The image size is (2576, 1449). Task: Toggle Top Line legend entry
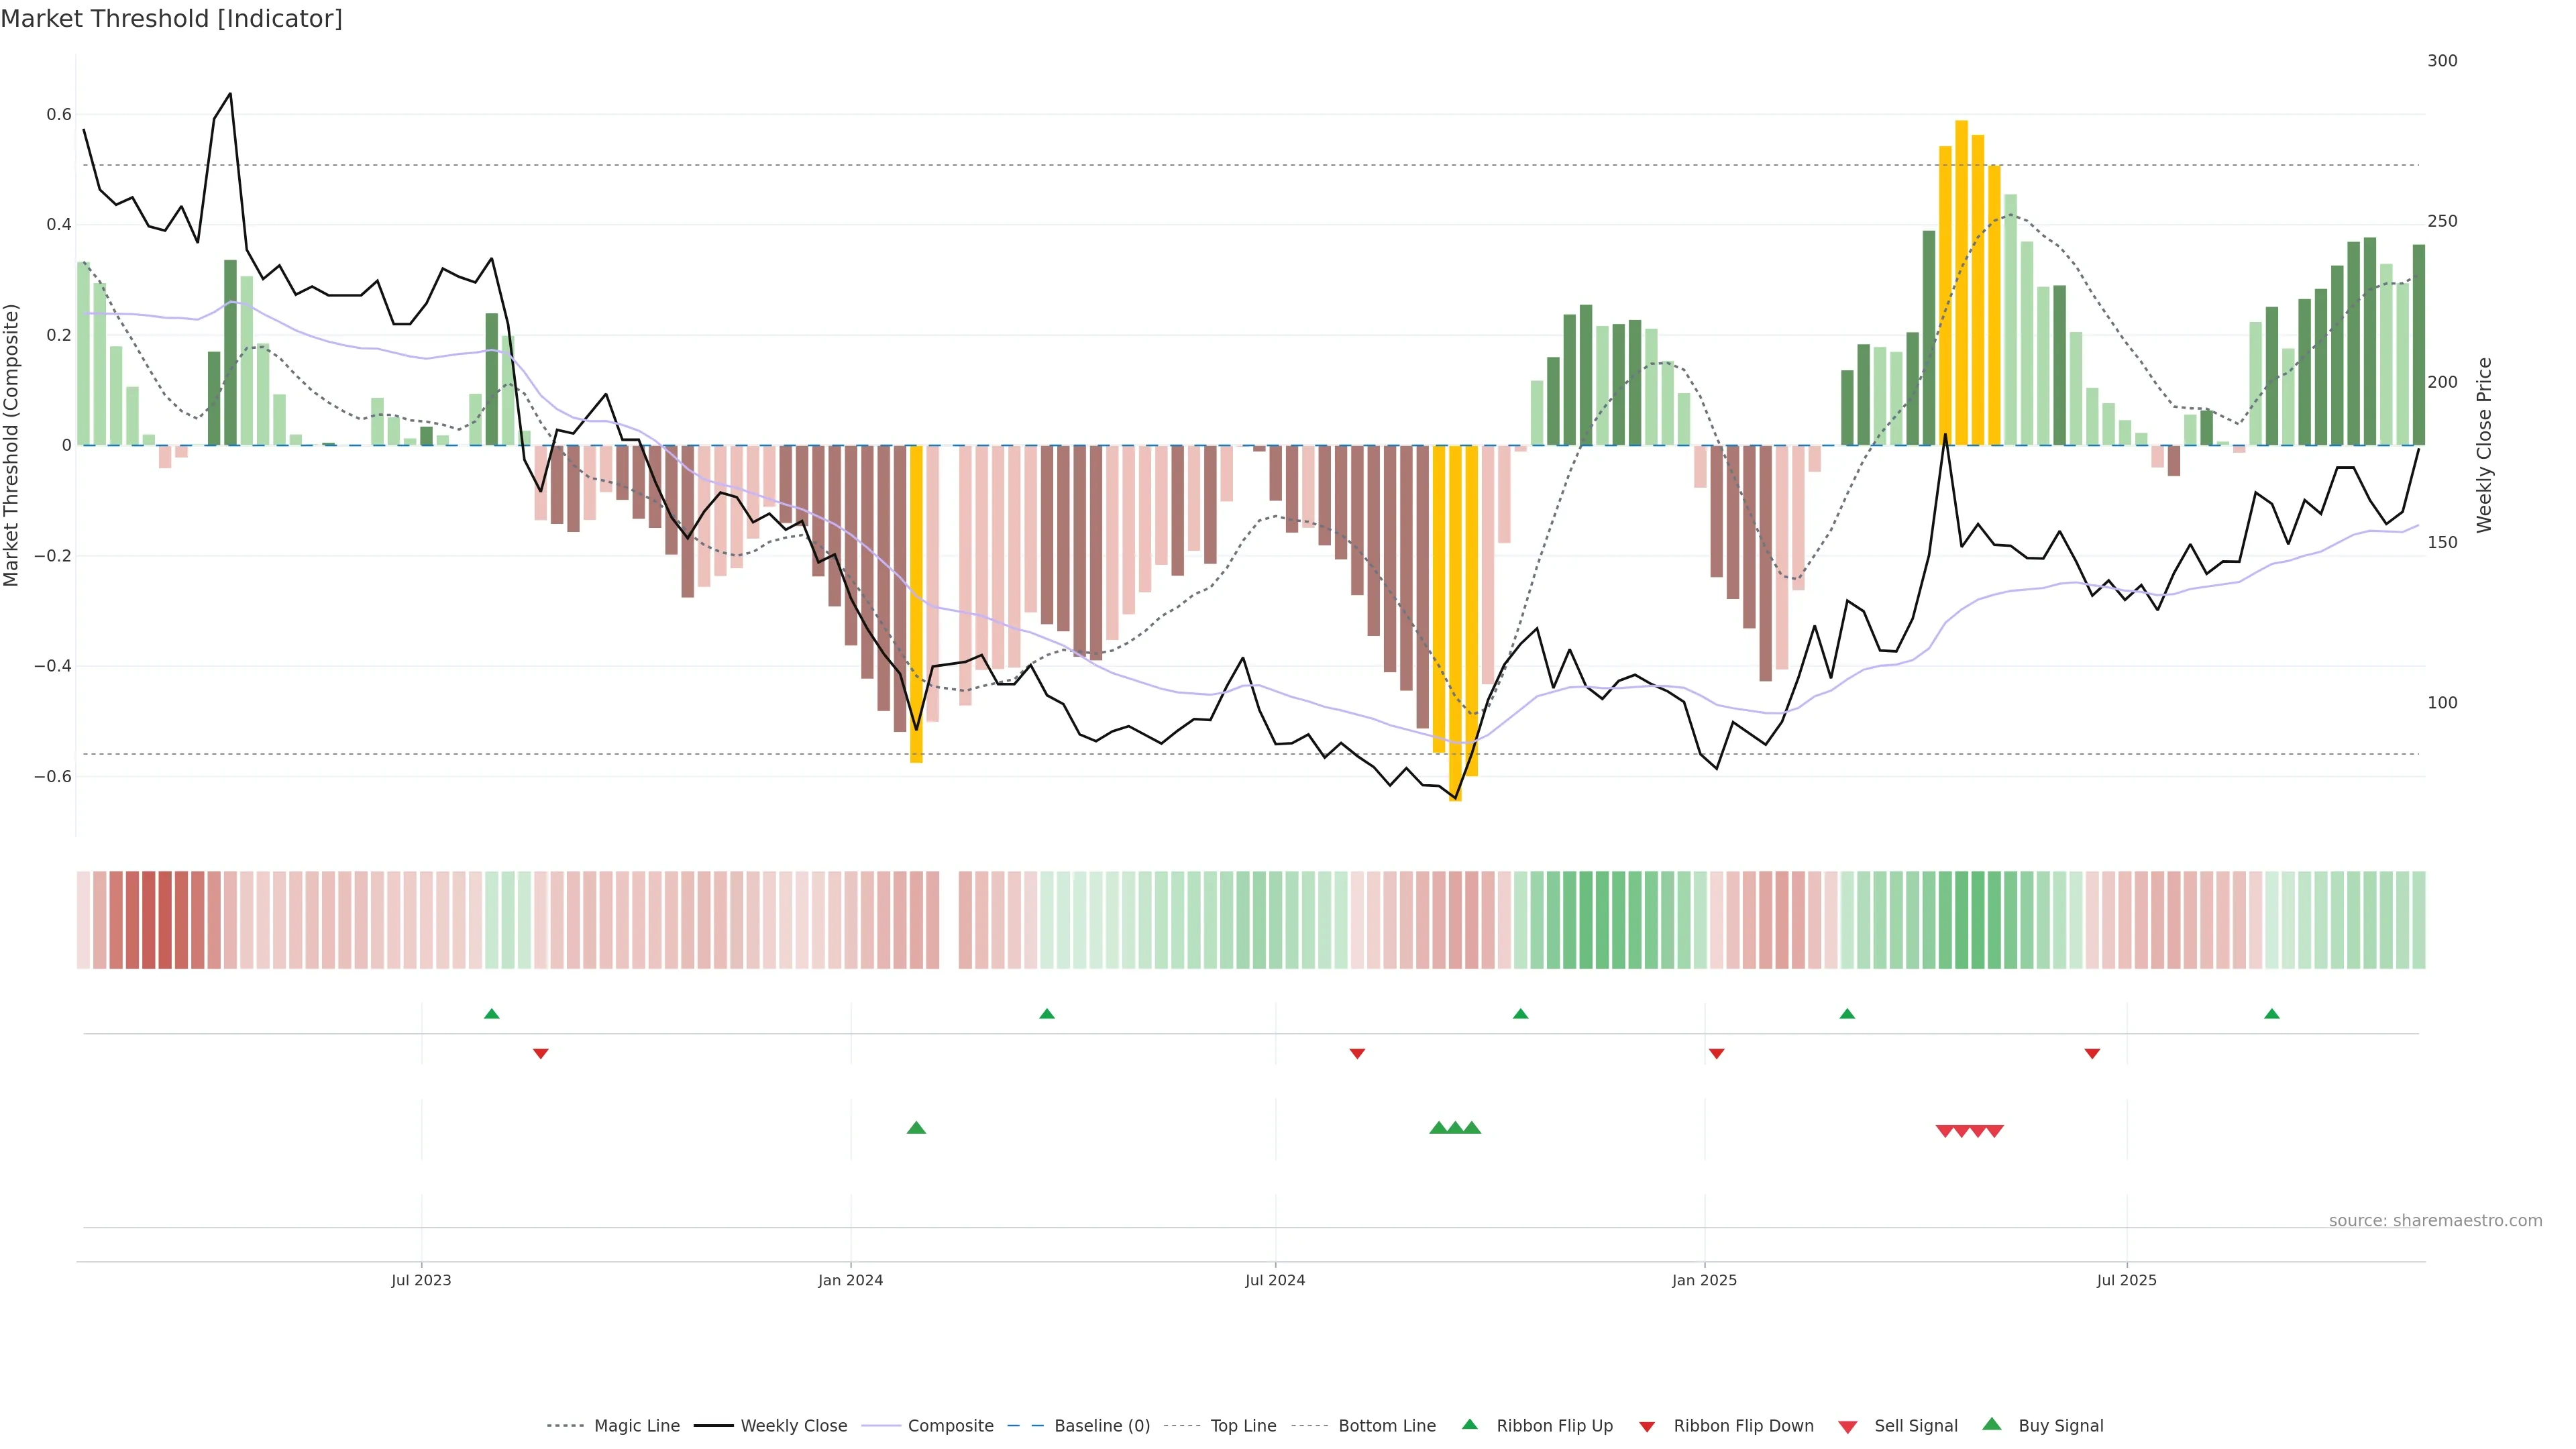[x=1243, y=1426]
